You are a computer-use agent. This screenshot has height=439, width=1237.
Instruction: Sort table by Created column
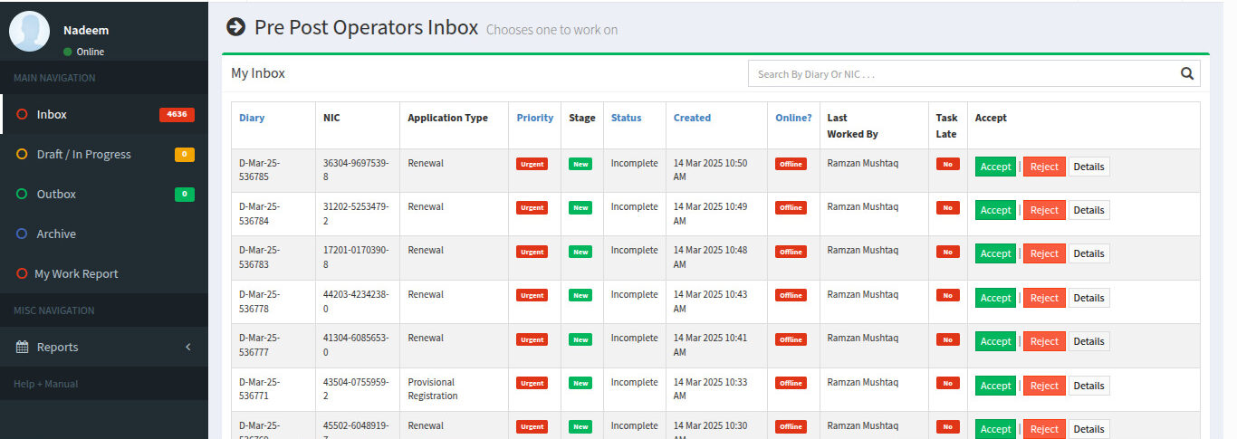[x=692, y=118]
